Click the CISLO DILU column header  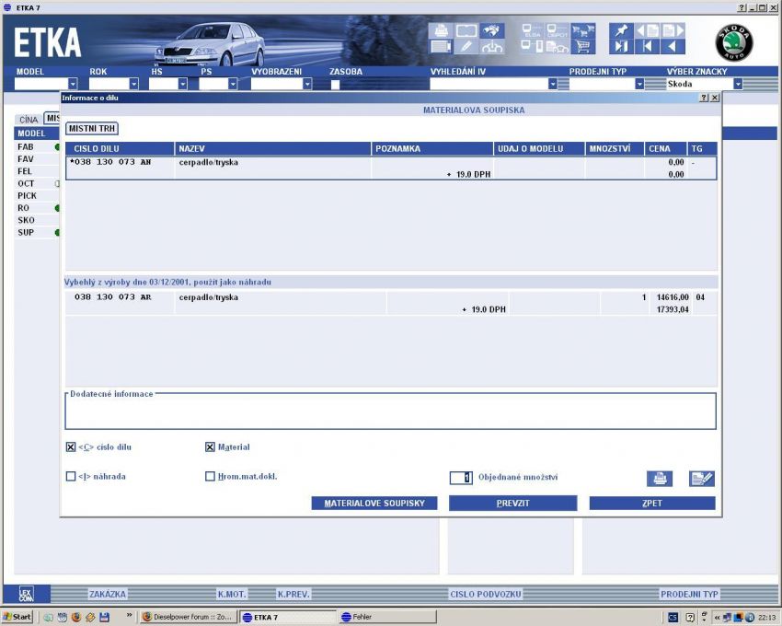[x=120, y=149]
